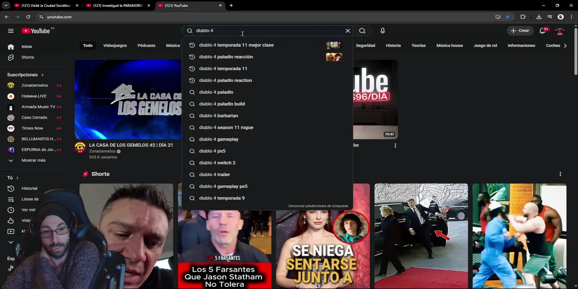This screenshot has width=578, height=289.
Task: Go back in browser history
Action: click(6, 17)
